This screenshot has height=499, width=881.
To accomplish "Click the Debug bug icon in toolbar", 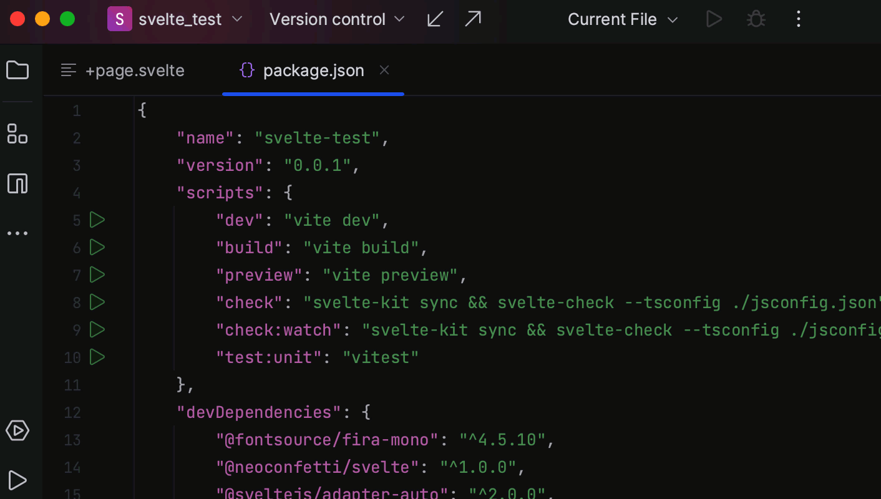I will (x=756, y=19).
